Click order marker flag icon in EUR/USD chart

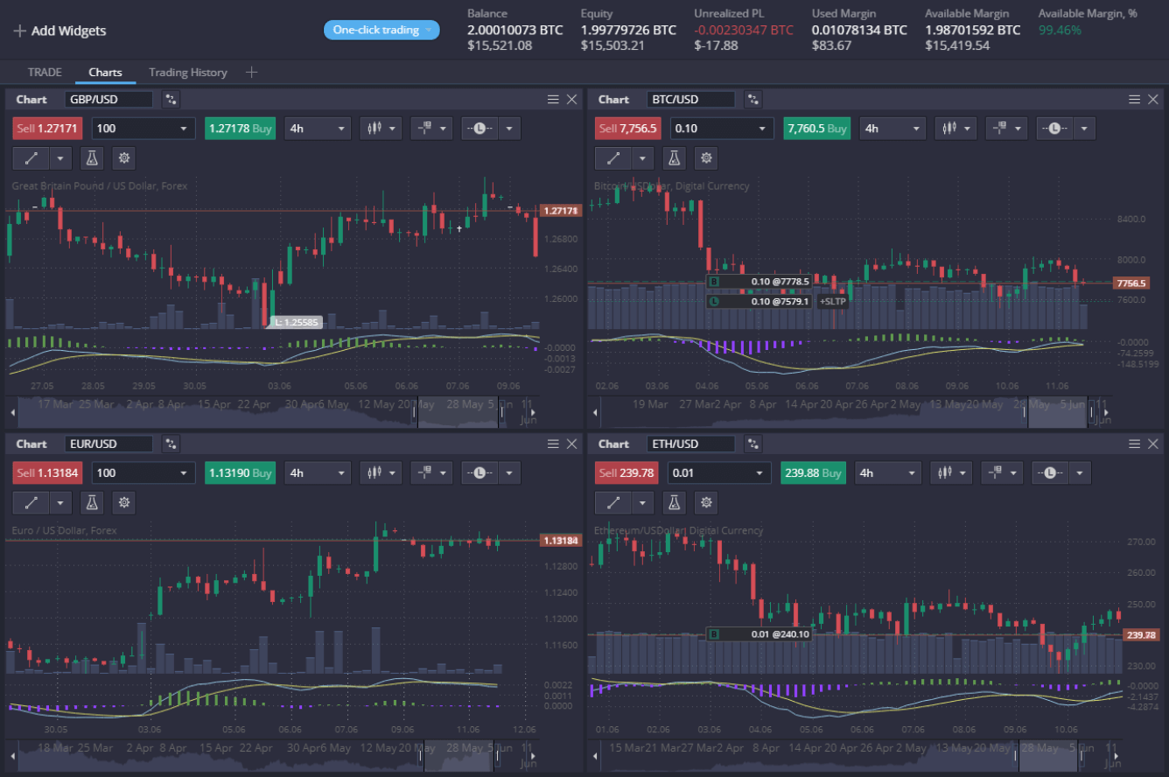tap(424, 473)
